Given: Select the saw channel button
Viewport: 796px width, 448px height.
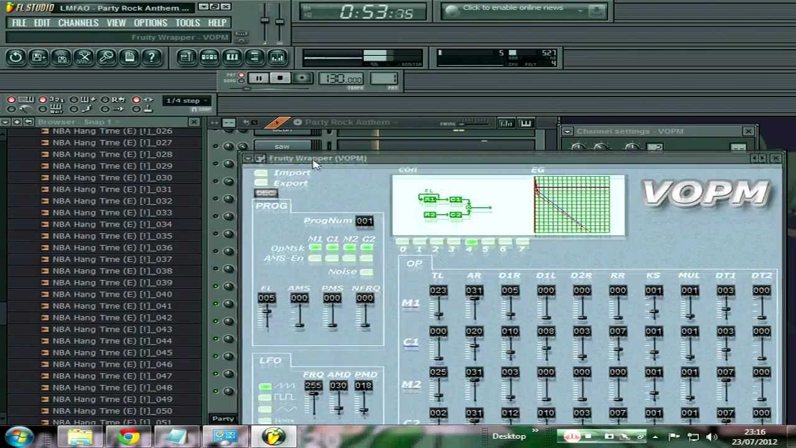Looking at the screenshot, I should coord(282,147).
